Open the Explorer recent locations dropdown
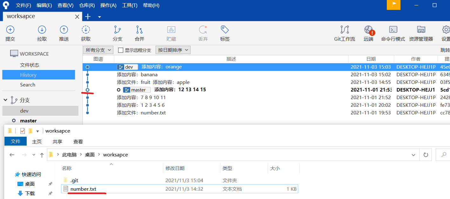450x199 pixels. coord(34,155)
